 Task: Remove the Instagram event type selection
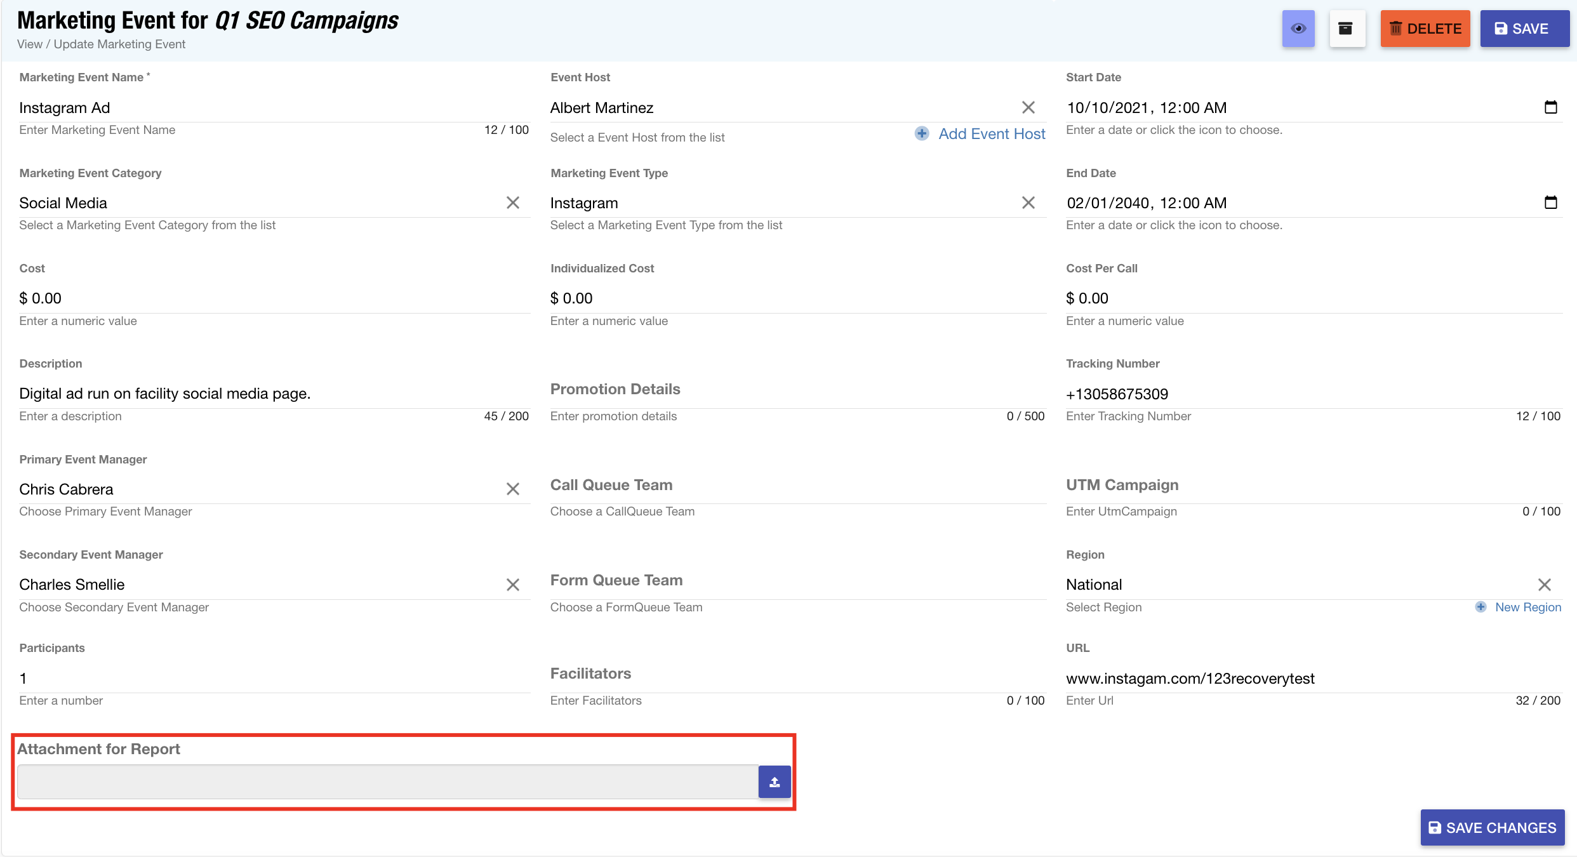tap(1028, 203)
